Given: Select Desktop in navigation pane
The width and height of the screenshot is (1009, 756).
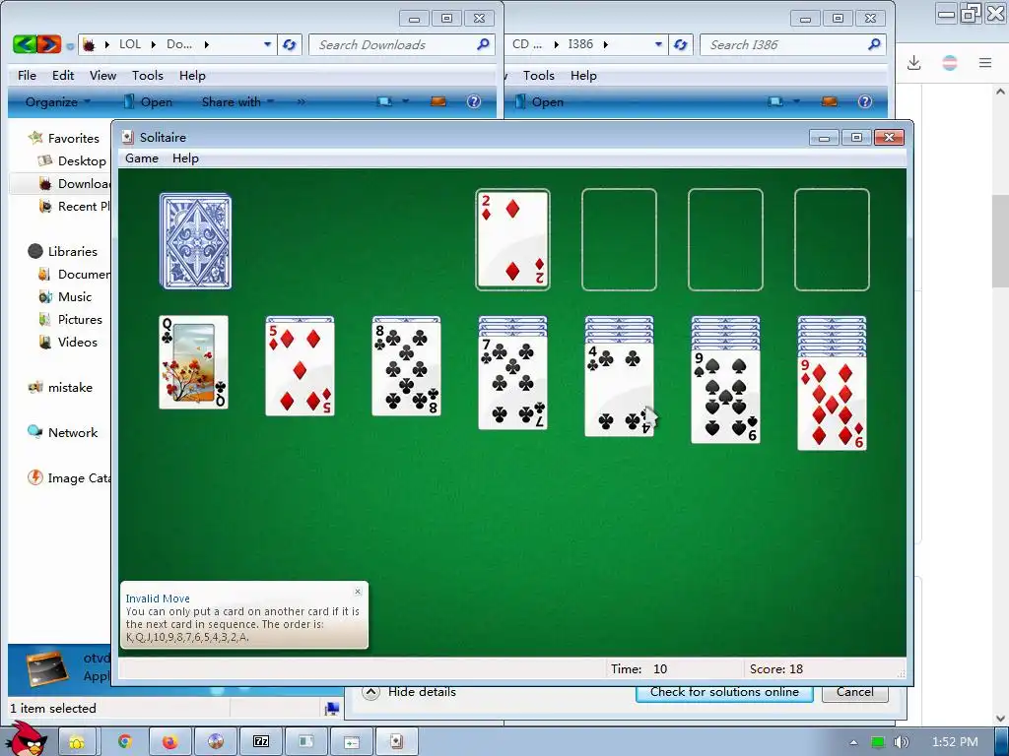Looking at the screenshot, I should (82, 160).
